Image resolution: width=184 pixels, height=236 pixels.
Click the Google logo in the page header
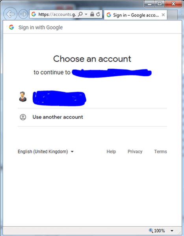point(11,27)
